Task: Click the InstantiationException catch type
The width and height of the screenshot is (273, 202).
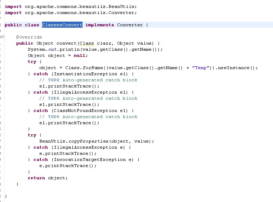Action: pos(85,74)
